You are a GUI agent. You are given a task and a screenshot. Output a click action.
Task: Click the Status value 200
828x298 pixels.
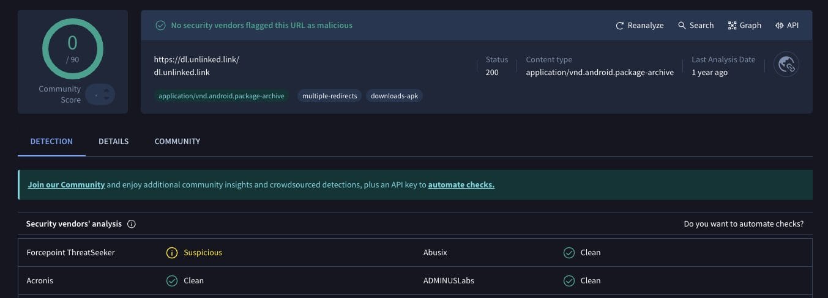click(492, 72)
